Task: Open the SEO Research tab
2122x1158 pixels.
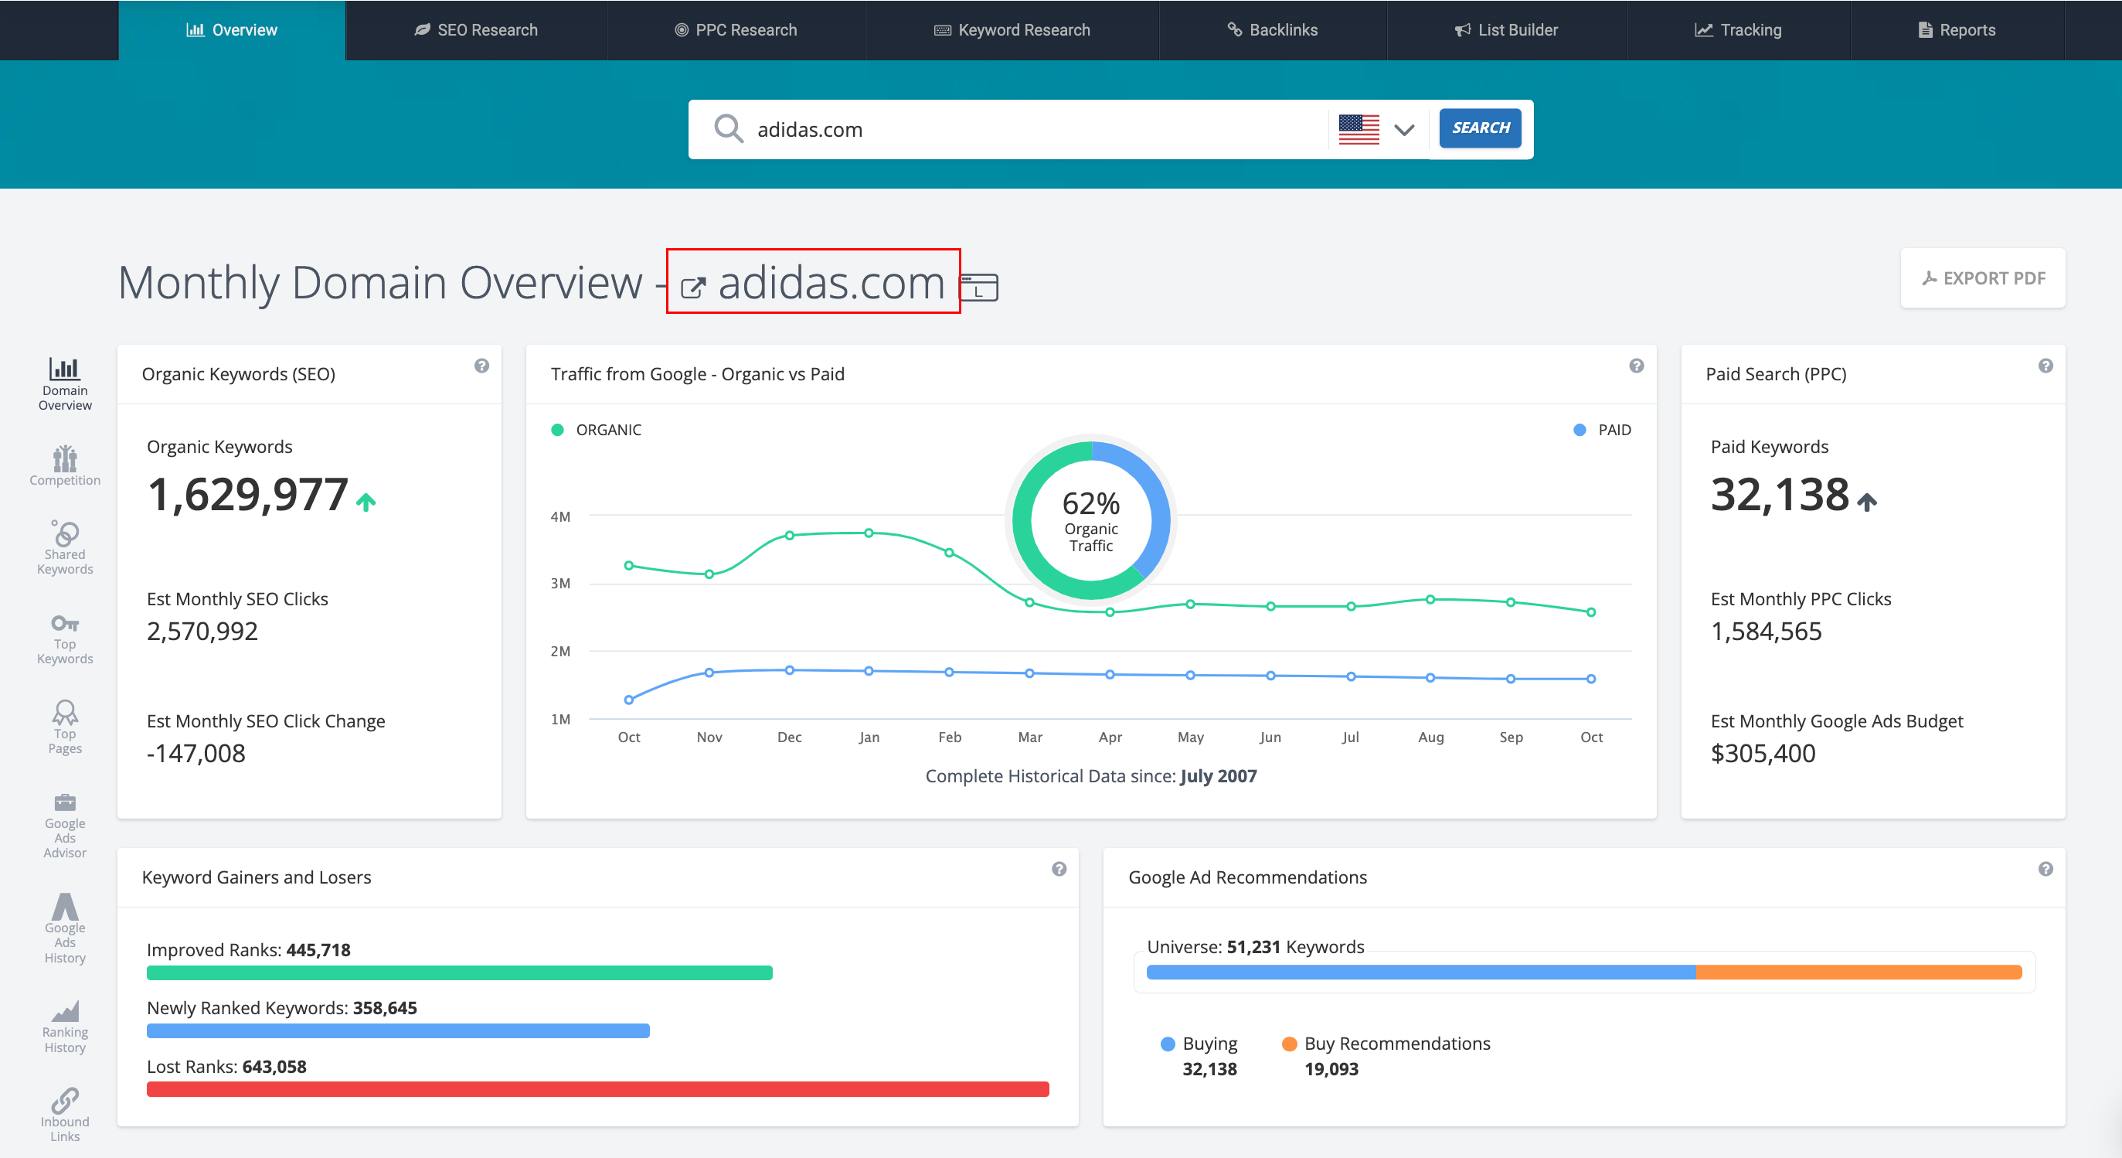Action: click(x=476, y=29)
